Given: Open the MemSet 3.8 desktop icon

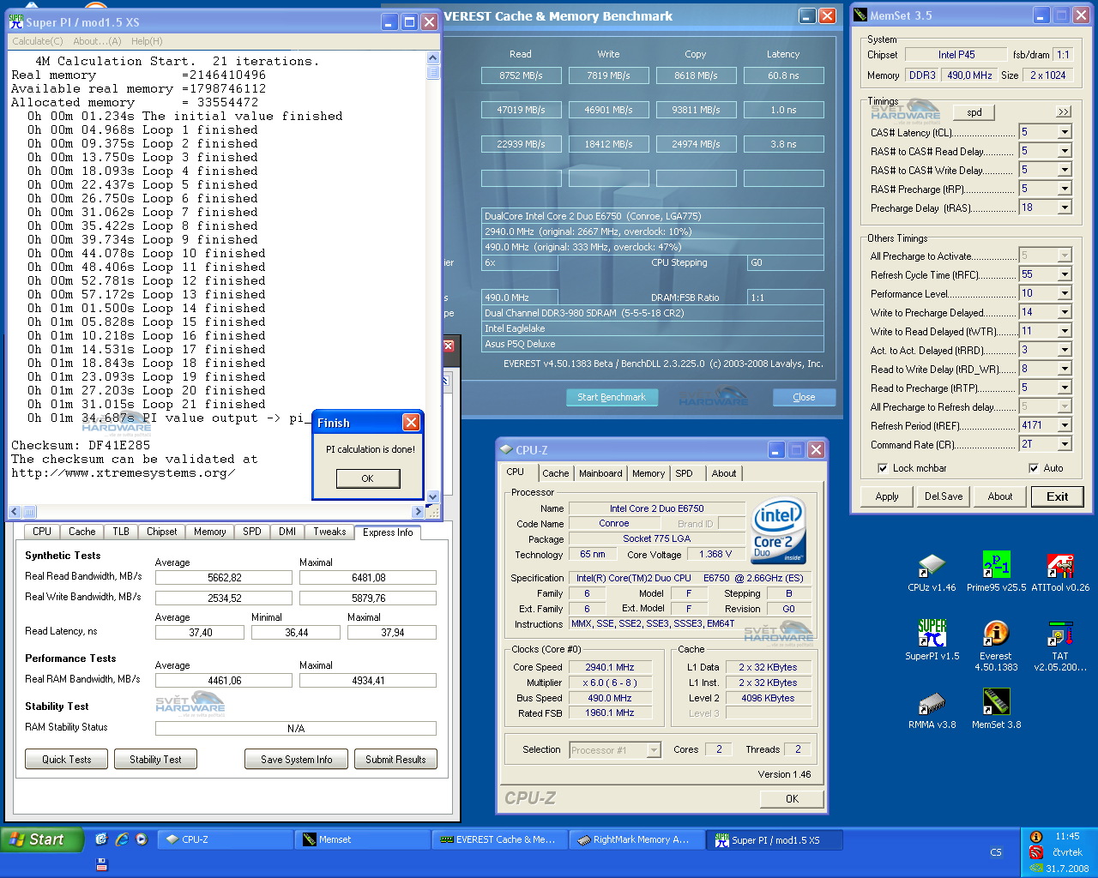Looking at the screenshot, I should (996, 703).
